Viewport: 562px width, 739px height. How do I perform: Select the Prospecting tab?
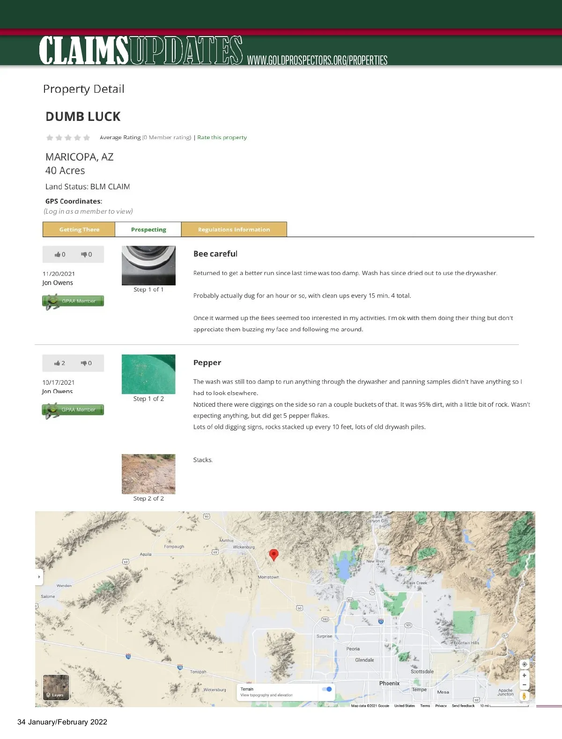pyautogui.click(x=148, y=230)
